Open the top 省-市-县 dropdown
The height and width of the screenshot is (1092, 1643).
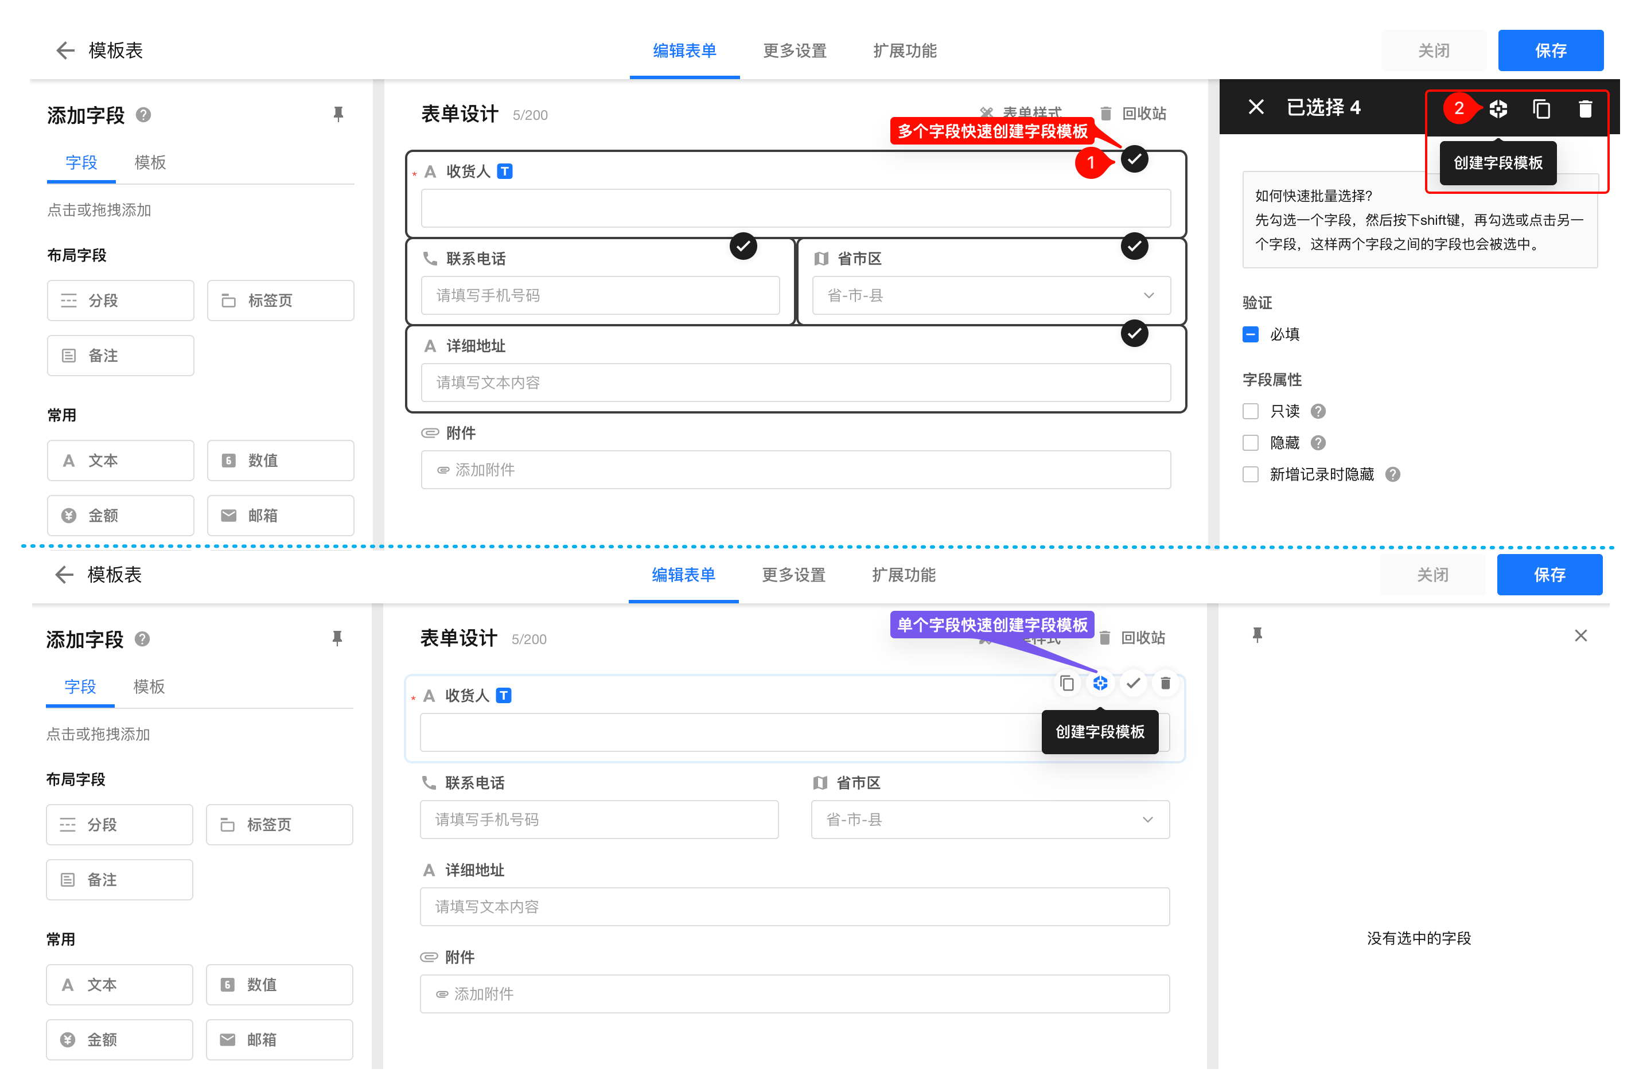[x=991, y=295]
